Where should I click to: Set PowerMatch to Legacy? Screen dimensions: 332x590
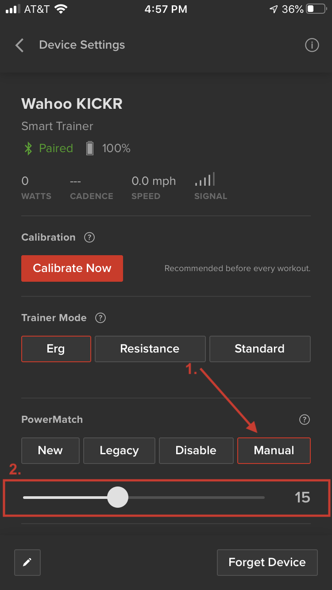[x=119, y=451]
